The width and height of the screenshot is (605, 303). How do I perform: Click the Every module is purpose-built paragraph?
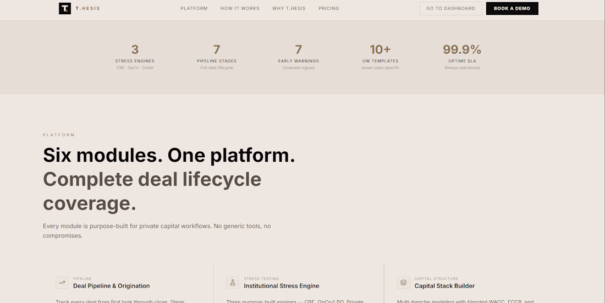(x=157, y=231)
